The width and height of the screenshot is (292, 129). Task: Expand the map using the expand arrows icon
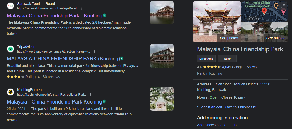[x=283, y=6]
